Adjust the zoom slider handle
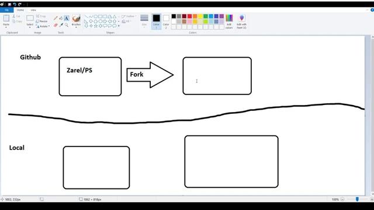Viewport: 374px width, 210px height. 357,199
